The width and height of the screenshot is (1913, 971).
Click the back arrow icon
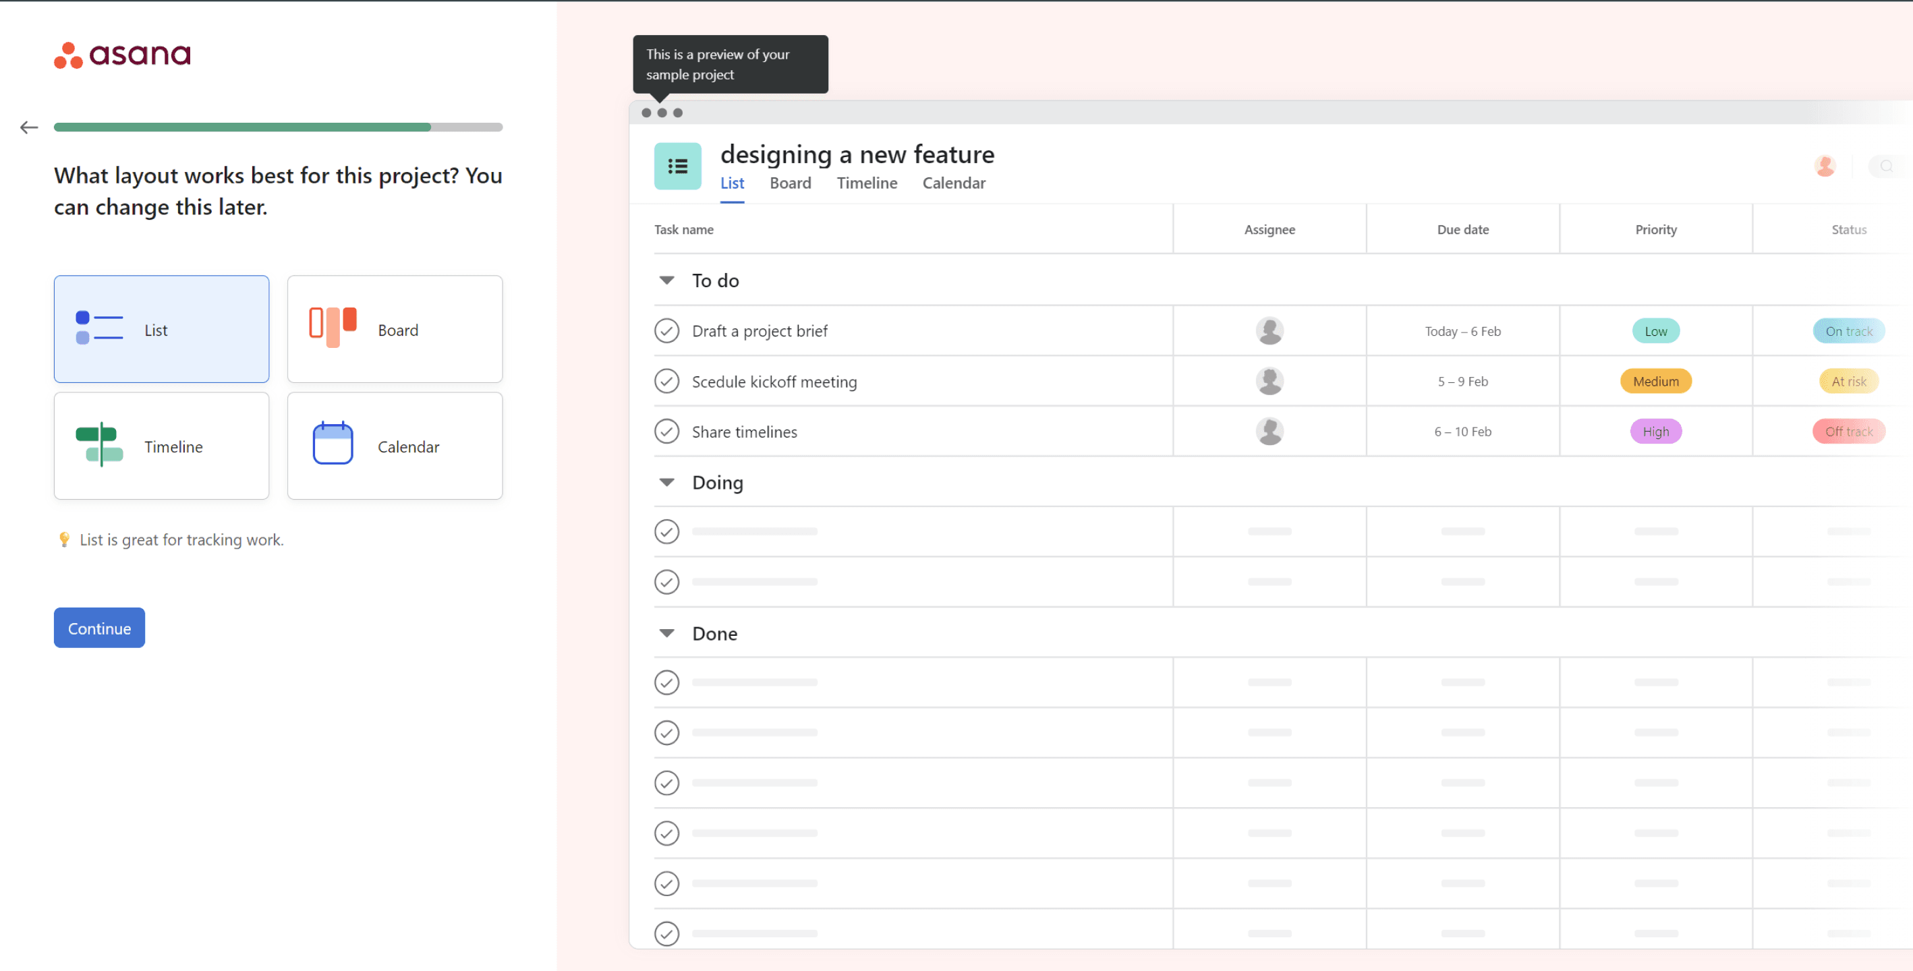[29, 127]
